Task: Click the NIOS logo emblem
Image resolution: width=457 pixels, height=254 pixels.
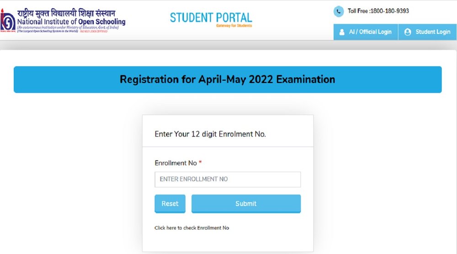Action: coord(8,21)
